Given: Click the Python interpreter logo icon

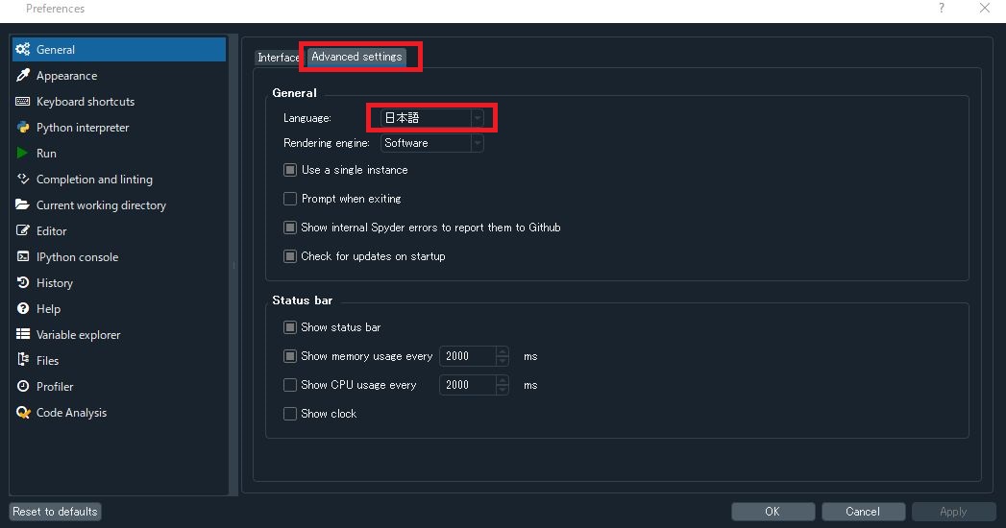Looking at the screenshot, I should point(23,127).
